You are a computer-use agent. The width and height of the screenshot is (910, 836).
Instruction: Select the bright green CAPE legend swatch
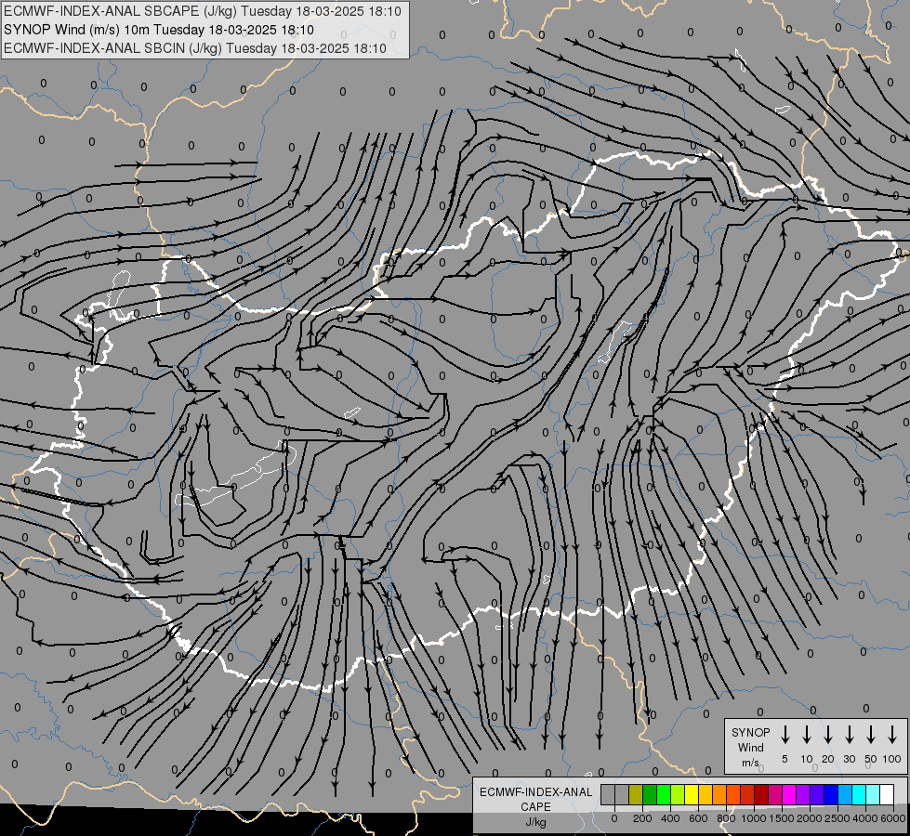(664, 794)
